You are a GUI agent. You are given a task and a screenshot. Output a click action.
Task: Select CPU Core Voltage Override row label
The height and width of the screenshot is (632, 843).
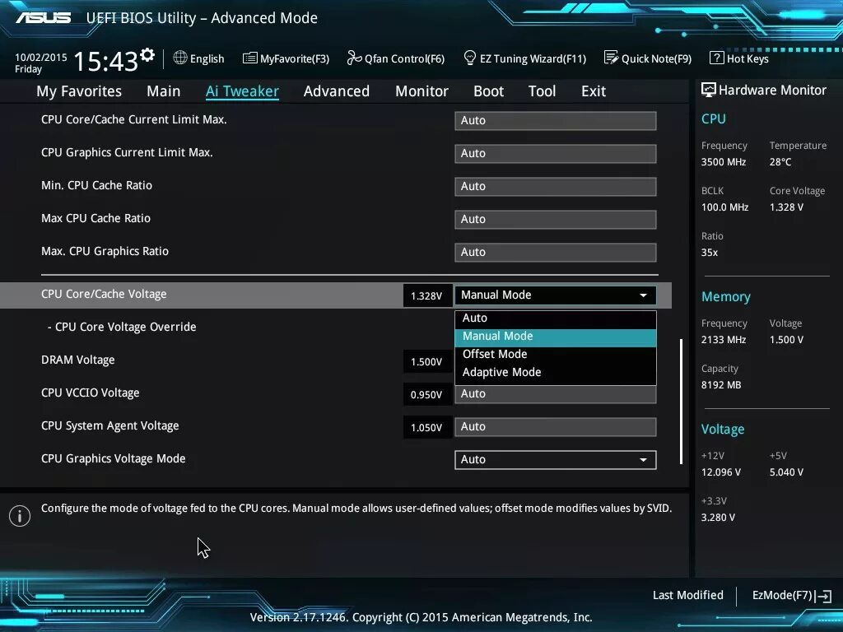(122, 327)
